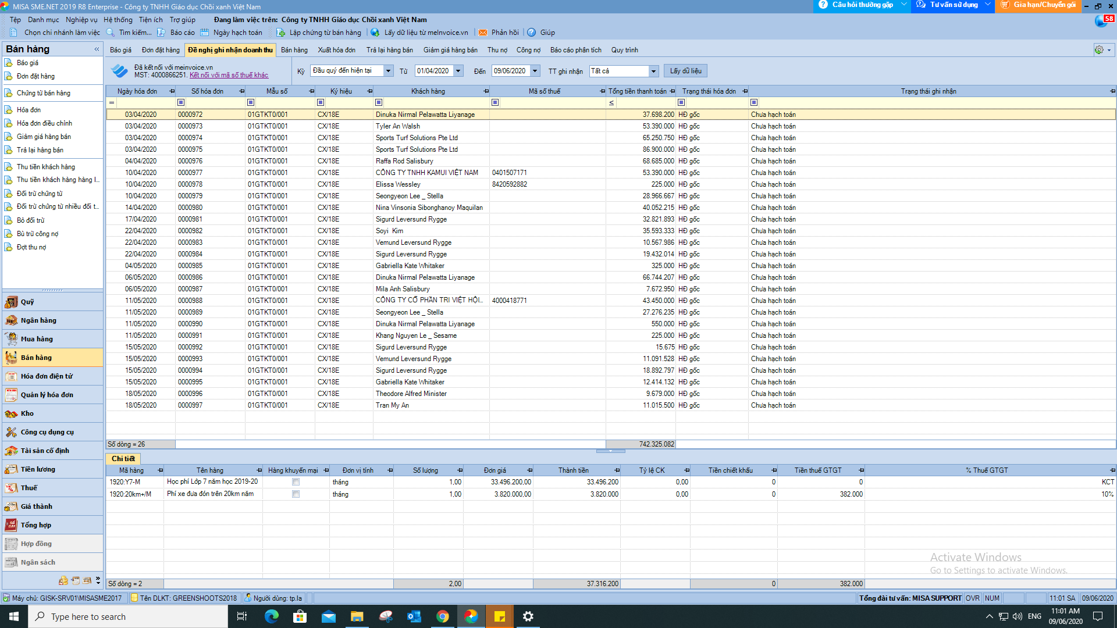Click the Tìm kiếm magnifier icon in the toolbar
The width and height of the screenshot is (1117, 628).
click(111, 33)
